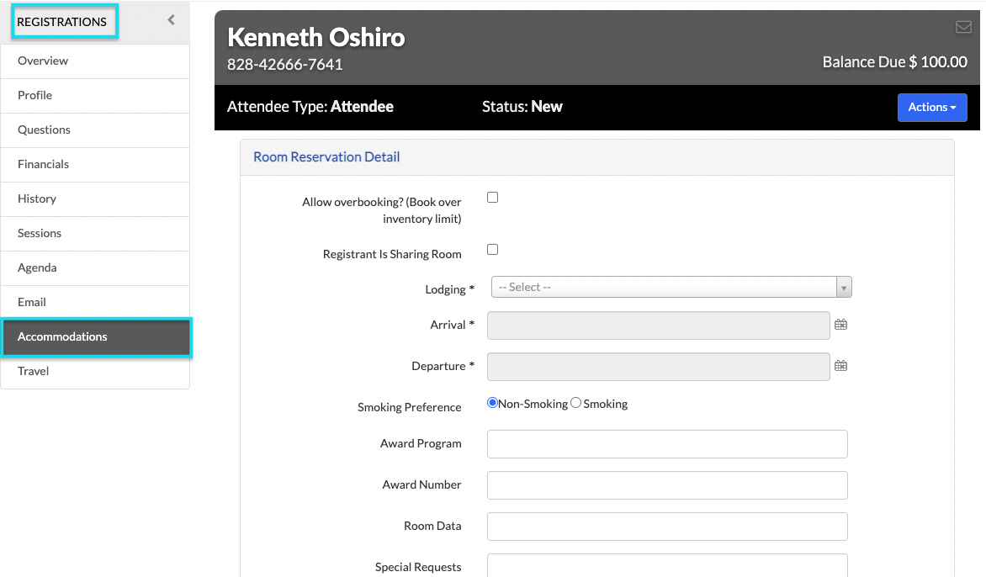Open the Departure date calendar picker
This screenshot has width=986, height=577.
click(840, 366)
